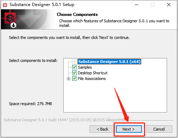Viewport: 178px width, 138px height.
Task: Select the Desktop Shortcut row label
Action: pos(93,73)
